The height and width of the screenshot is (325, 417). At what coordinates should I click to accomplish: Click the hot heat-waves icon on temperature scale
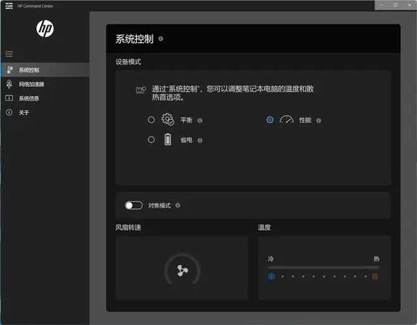[x=375, y=277]
